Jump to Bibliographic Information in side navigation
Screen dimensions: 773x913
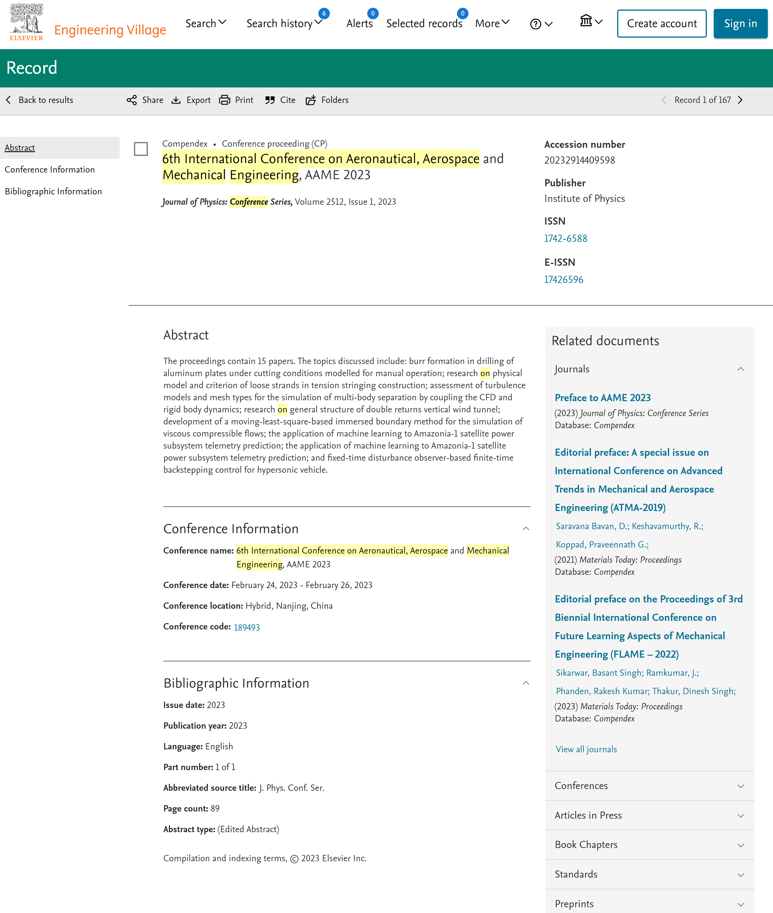click(53, 192)
